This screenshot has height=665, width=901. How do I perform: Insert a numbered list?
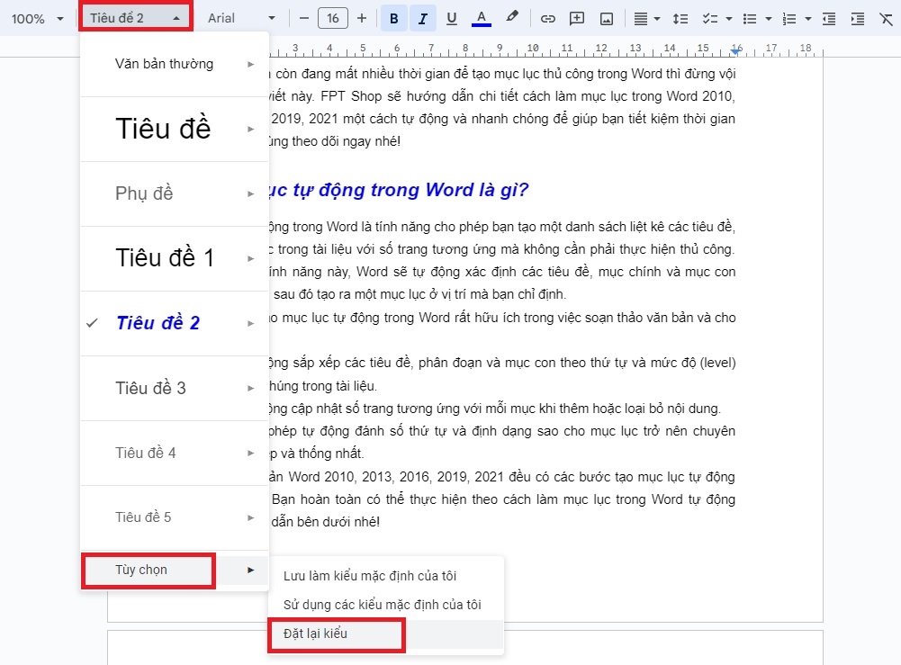tap(789, 18)
